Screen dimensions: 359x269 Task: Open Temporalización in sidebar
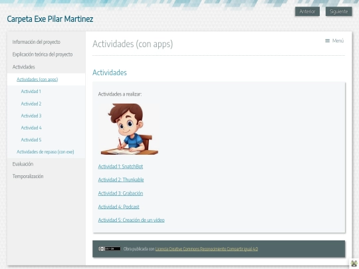click(x=28, y=177)
